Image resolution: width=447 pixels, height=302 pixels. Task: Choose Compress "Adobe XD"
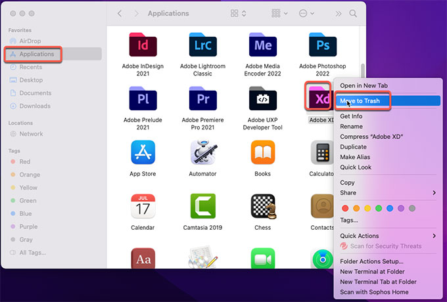coord(371,137)
